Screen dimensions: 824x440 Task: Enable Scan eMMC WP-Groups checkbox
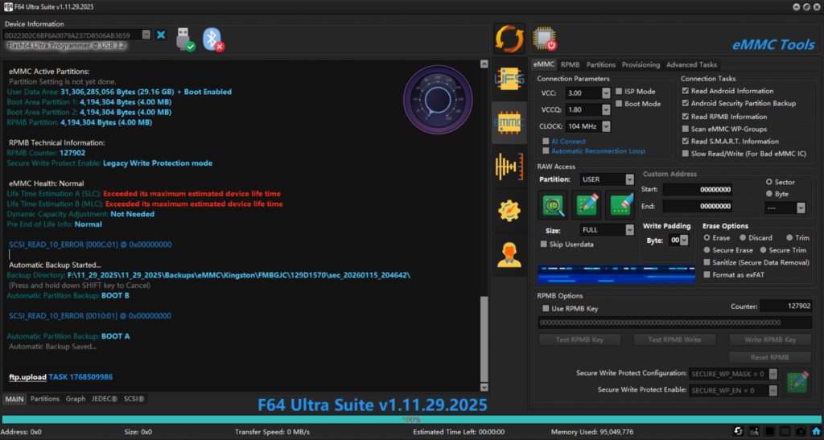[686, 129]
